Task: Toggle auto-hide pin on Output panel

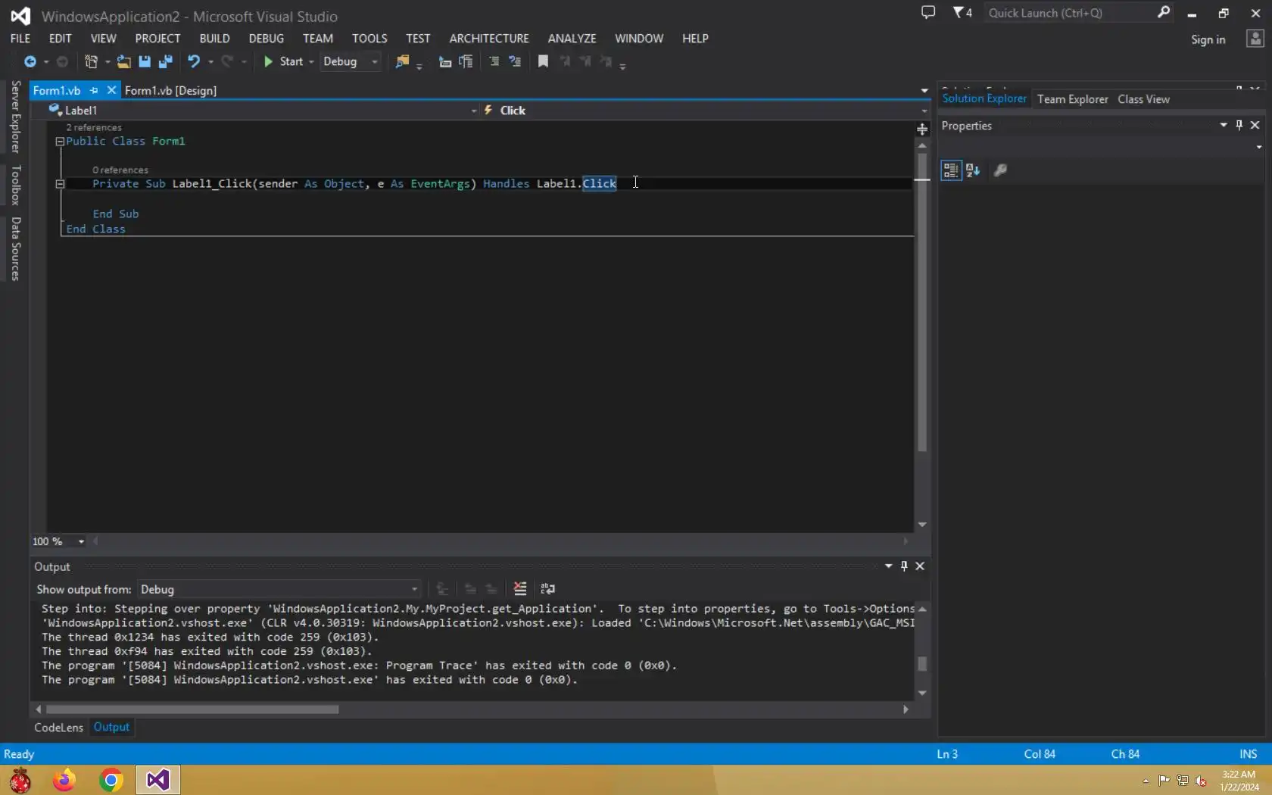Action: point(904,566)
